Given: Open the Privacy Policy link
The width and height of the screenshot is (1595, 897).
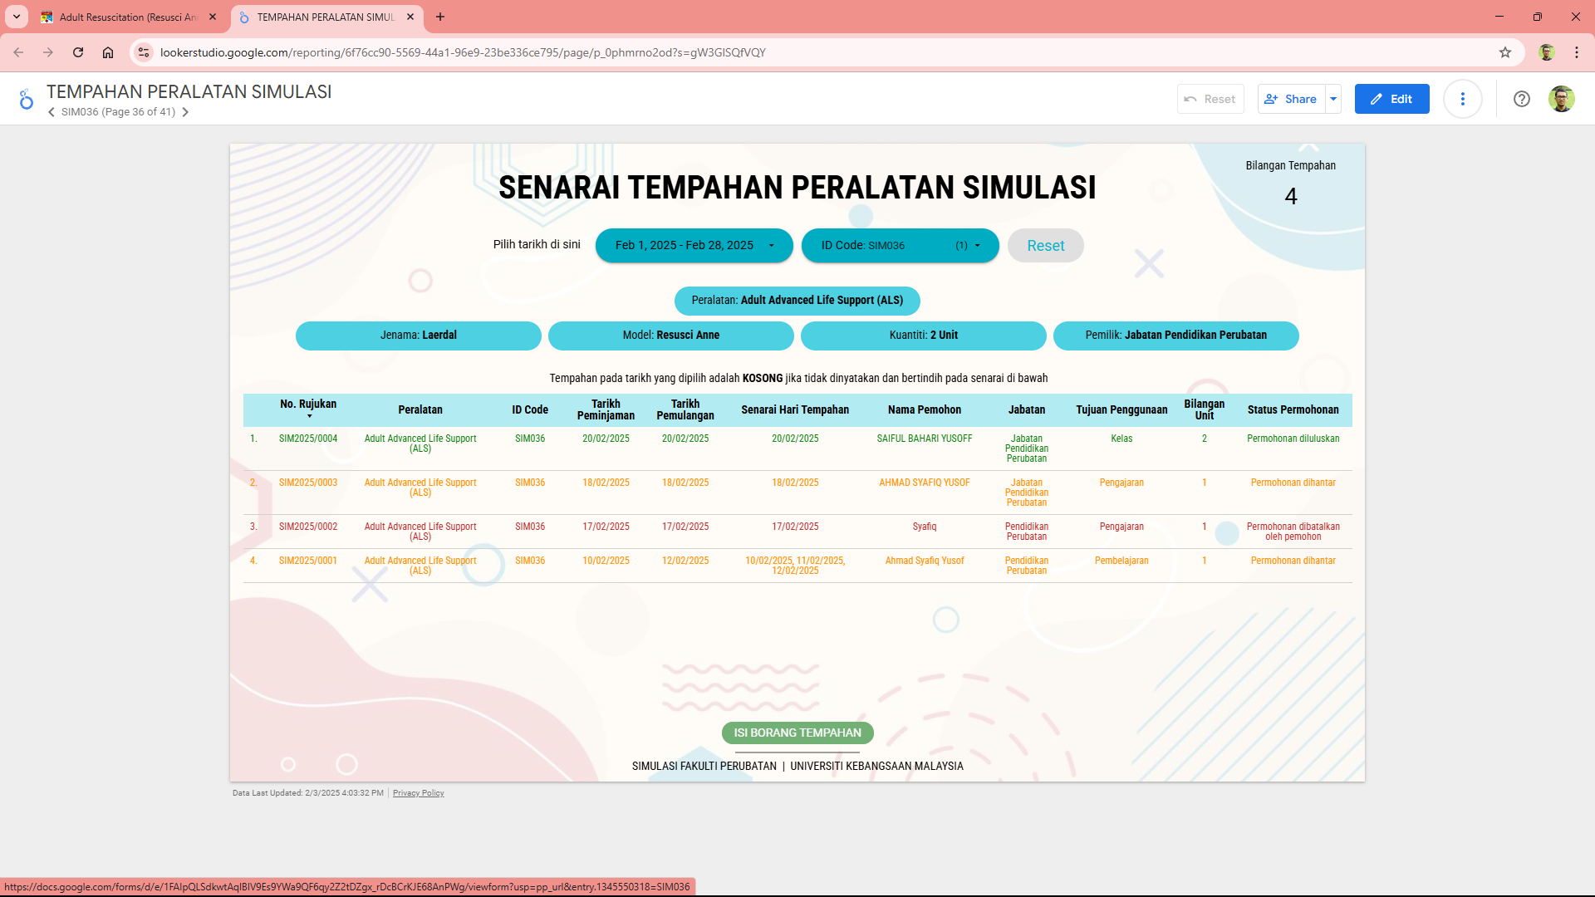Looking at the screenshot, I should tap(418, 793).
